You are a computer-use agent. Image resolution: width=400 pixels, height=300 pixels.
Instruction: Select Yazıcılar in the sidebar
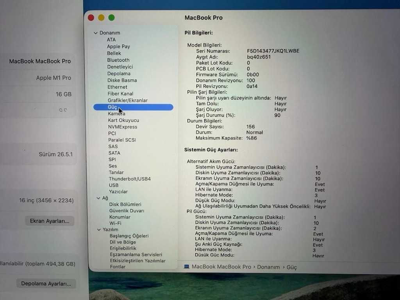[118, 191]
